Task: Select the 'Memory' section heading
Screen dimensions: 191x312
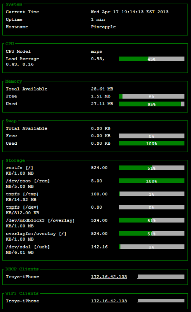Action: (x=14, y=81)
